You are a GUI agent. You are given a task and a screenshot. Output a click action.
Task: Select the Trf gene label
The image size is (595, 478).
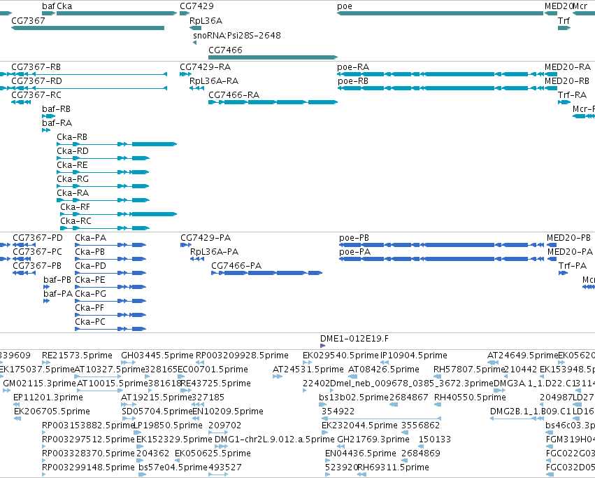[564, 20]
